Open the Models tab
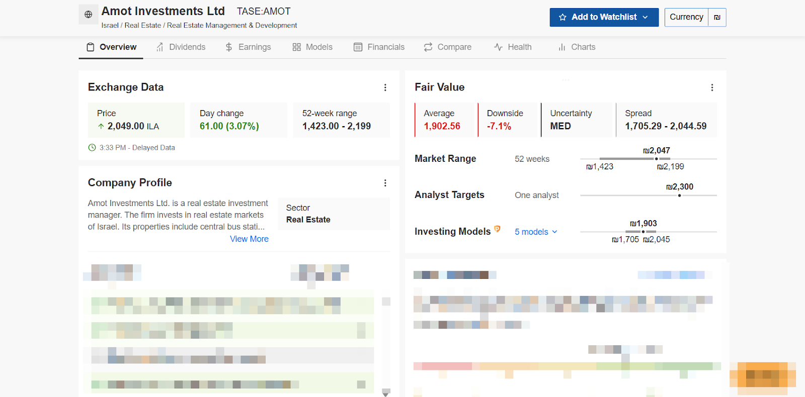The height and width of the screenshot is (397, 805). [x=312, y=47]
